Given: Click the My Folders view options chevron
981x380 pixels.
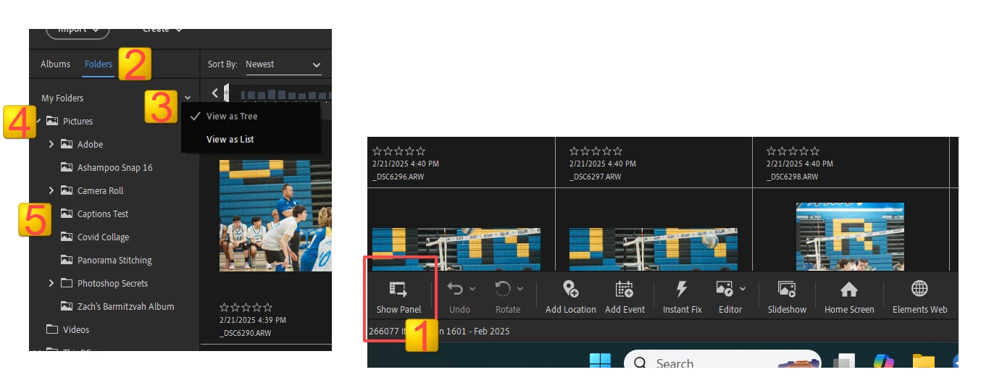Looking at the screenshot, I should pyautogui.click(x=188, y=98).
